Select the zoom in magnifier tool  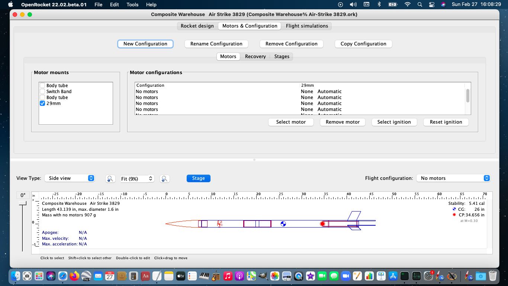165,179
